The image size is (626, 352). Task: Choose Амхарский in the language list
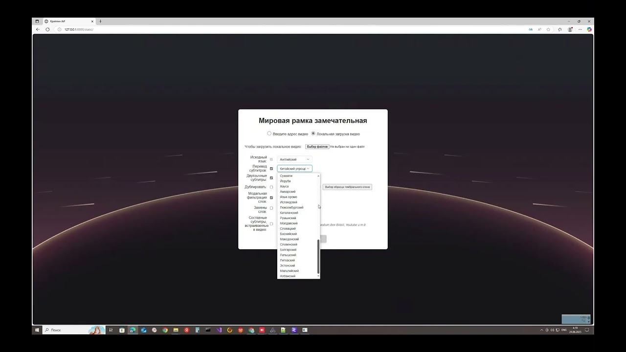click(297, 192)
